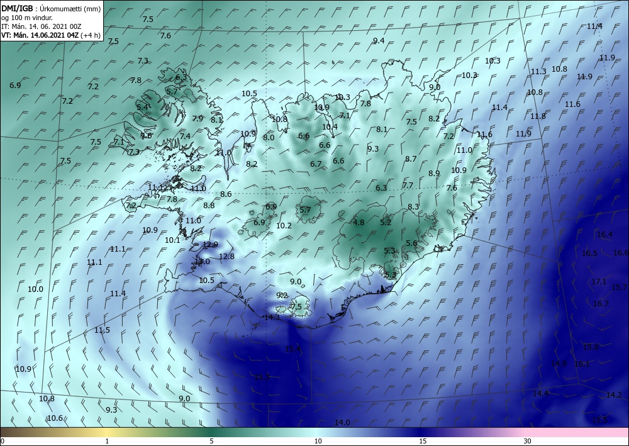This screenshot has width=629, height=446.
Task: Pick the yellow colour above legend tick 1
Action: pos(107,432)
